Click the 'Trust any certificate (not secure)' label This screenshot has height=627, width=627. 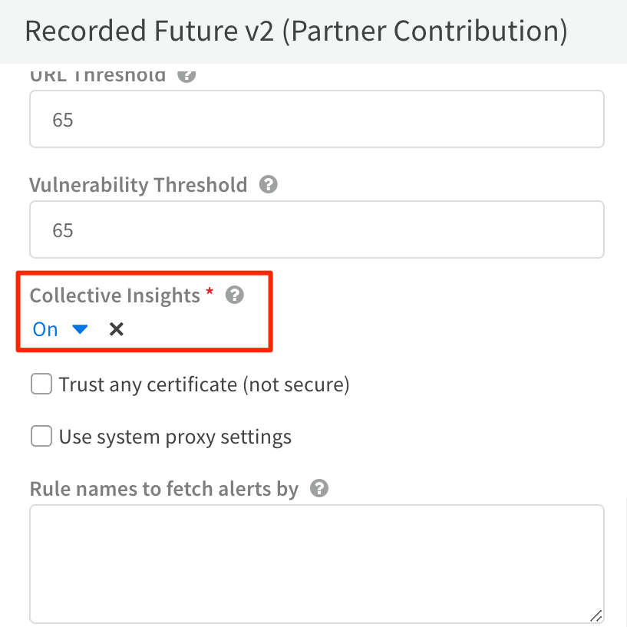[204, 384]
